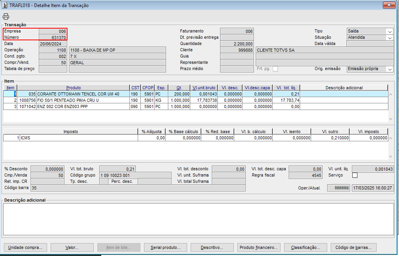Click the printer icon in toolbar
The width and height of the screenshot is (399, 256).
pos(6,16)
